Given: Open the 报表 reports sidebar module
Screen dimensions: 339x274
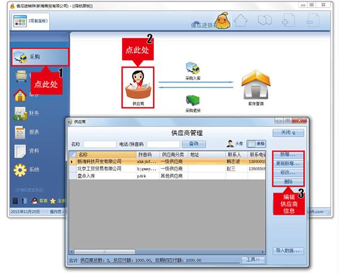Looking at the screenshot, I should coord(28,132).
